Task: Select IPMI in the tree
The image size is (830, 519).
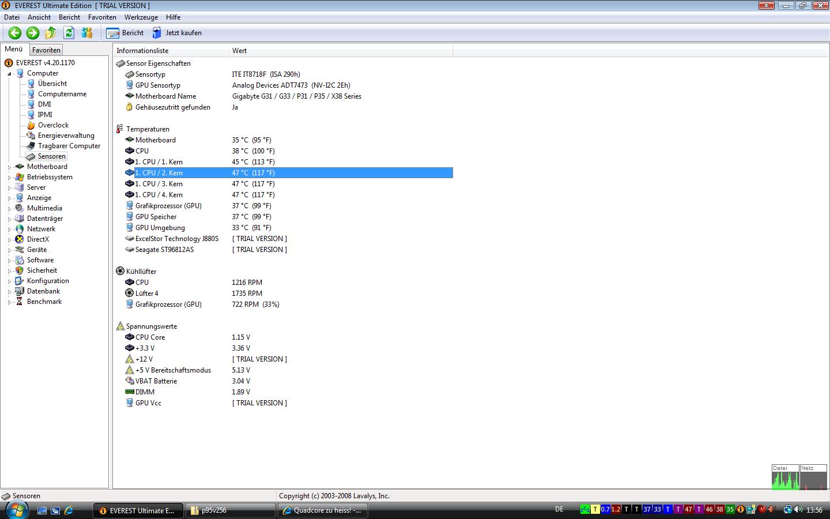Action: coord(45,115)
